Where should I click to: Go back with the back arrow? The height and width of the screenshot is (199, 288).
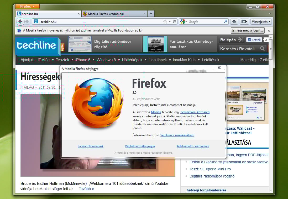(20, 22)
